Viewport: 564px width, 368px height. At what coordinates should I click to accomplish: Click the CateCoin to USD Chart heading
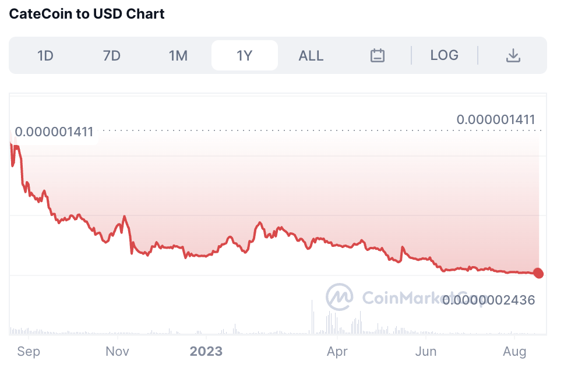click(x=87, y=14)
